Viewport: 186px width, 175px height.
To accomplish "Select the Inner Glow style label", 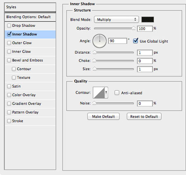I will (21, 52).
